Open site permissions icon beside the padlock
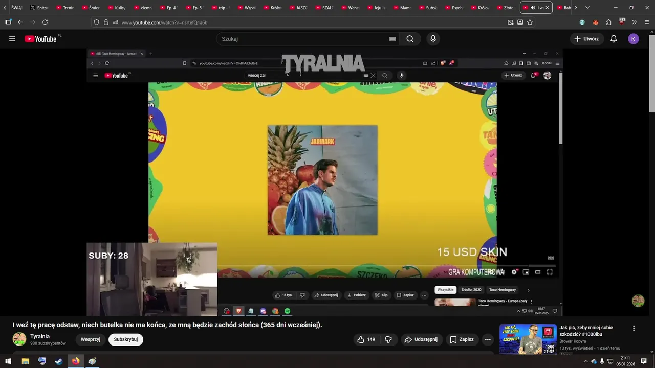The width and height of the screenshot is (655, 368). coord(116,22)
